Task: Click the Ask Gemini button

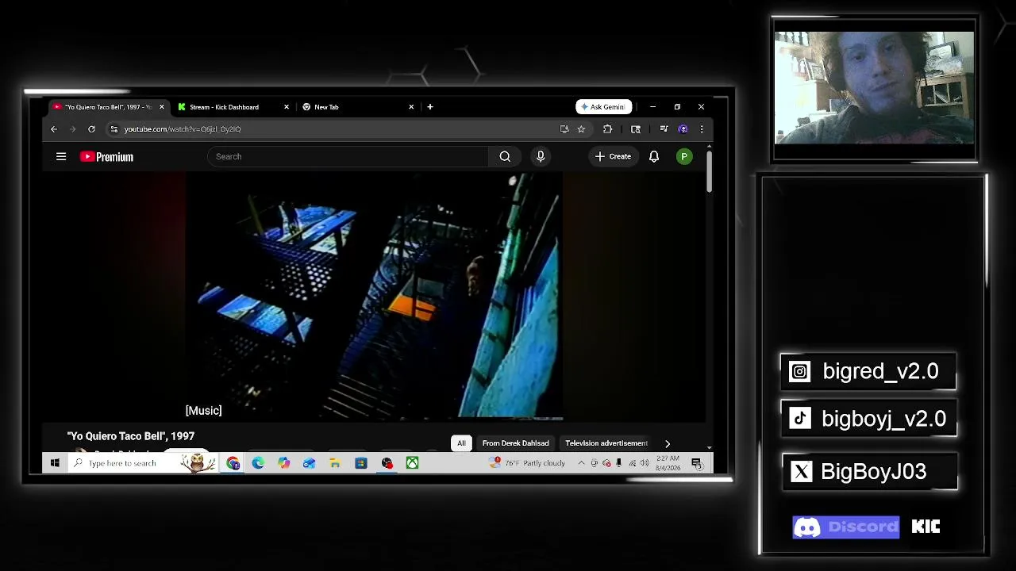Action: pyautogui.click(x=604, y=107)
